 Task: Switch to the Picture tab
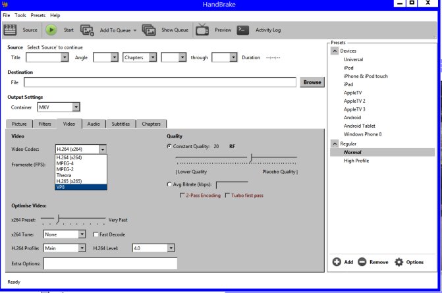[19, 124]
